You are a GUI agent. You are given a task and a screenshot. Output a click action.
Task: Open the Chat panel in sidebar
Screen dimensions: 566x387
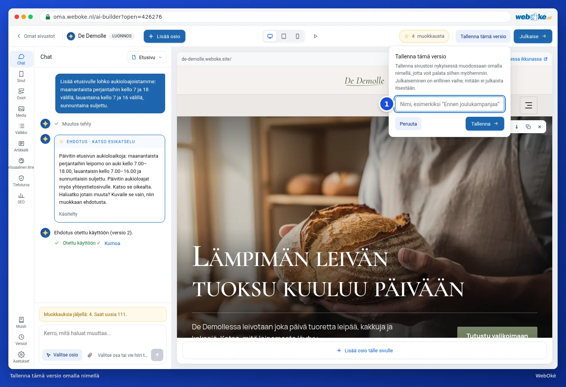pos(21,59)
